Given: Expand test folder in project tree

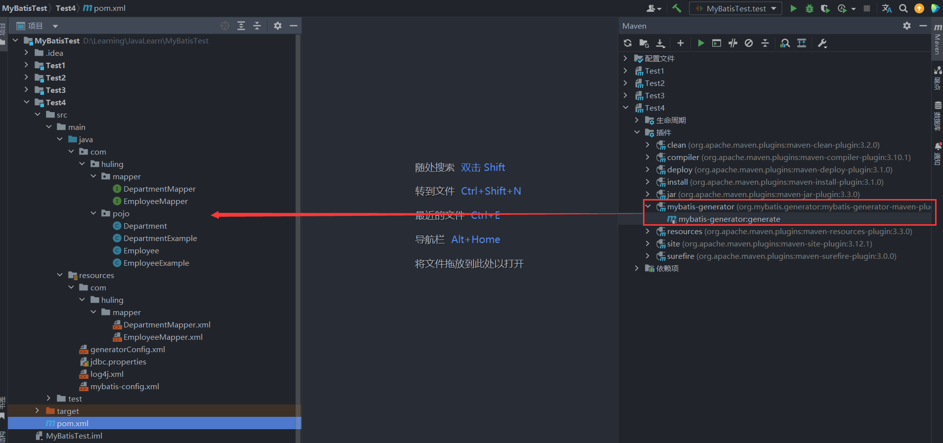Looking at the screenshot, I should point(48,399).
